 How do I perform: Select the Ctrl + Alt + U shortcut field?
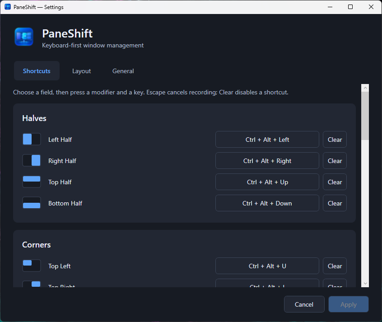[267, 266]
